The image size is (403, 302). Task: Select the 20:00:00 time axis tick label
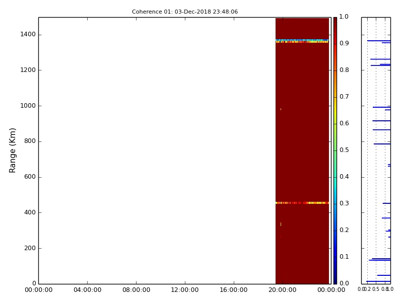tap(283, 290)
